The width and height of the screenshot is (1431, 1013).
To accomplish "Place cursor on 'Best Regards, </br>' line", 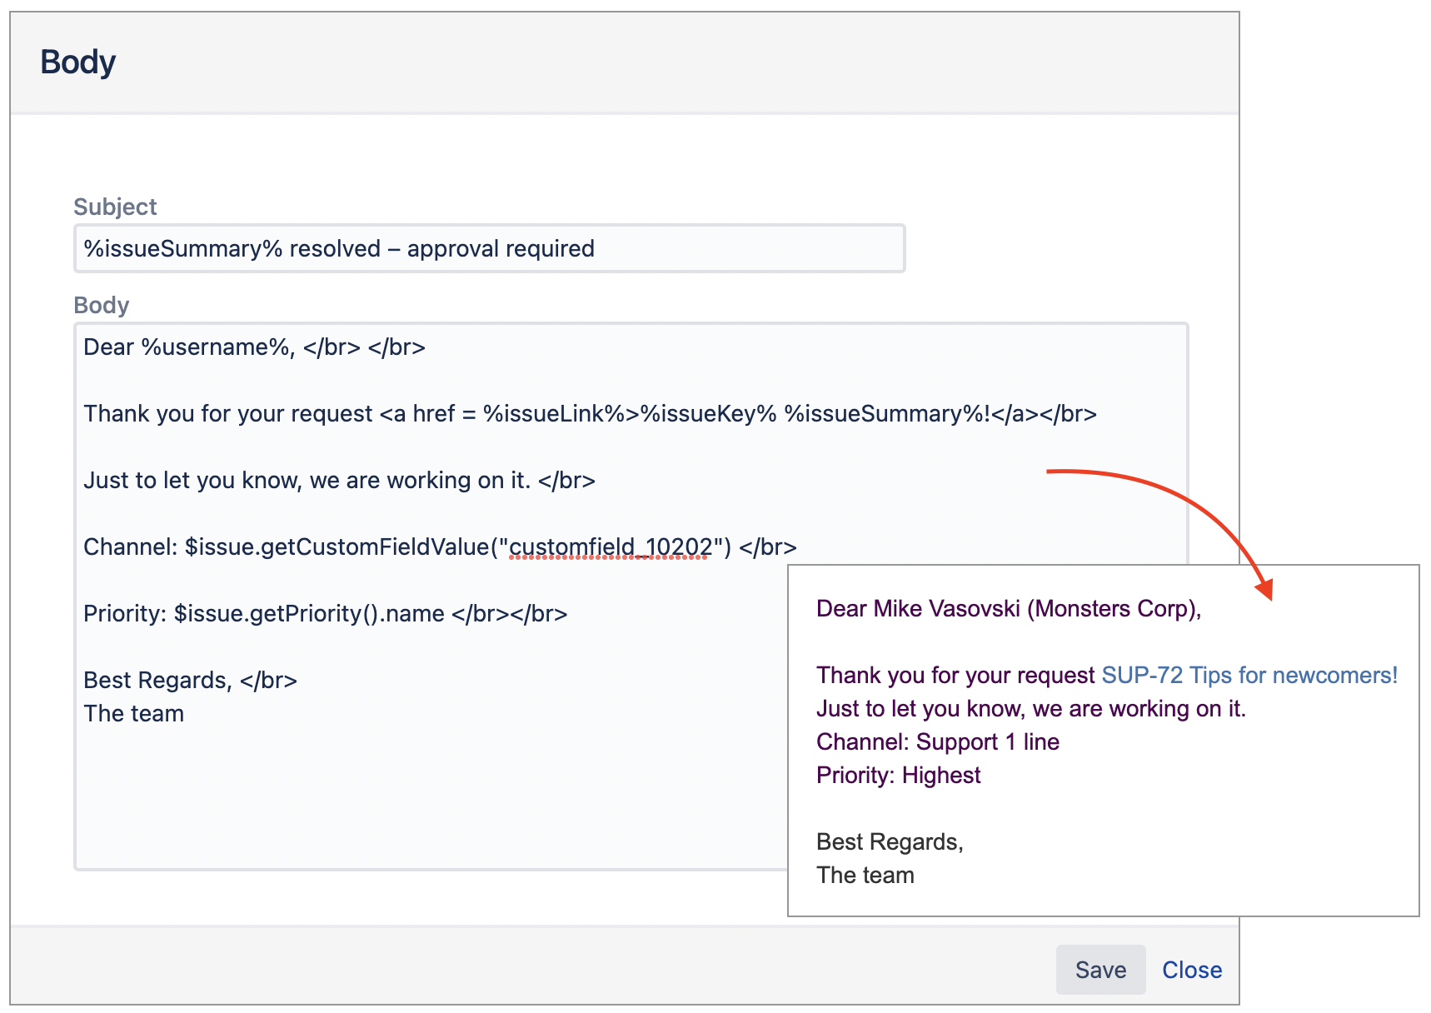I will click(190, 681).
